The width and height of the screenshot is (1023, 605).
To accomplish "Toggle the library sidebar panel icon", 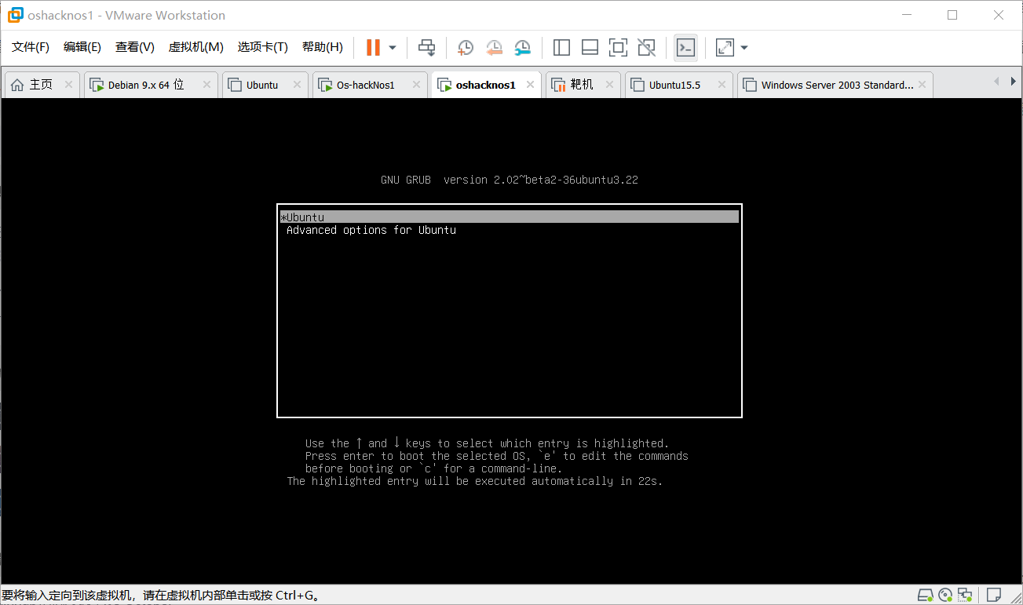I will click(x=561, y=48).
